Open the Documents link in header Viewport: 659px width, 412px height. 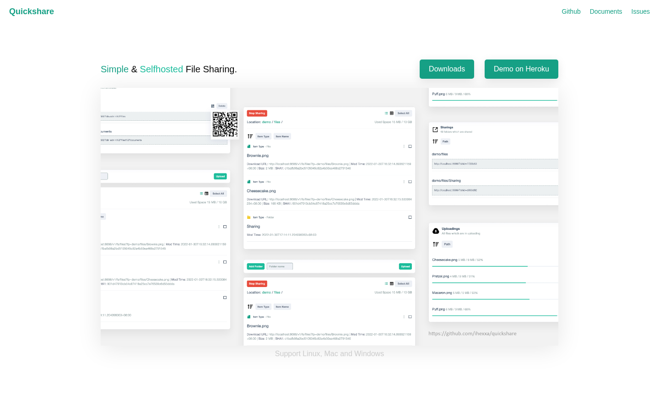(x=606, y=11)
